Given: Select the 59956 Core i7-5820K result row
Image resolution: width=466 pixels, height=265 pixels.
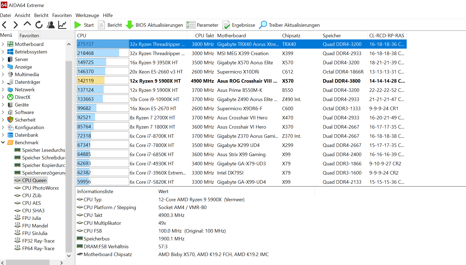Looking at the screenshot, I should 242,182.
